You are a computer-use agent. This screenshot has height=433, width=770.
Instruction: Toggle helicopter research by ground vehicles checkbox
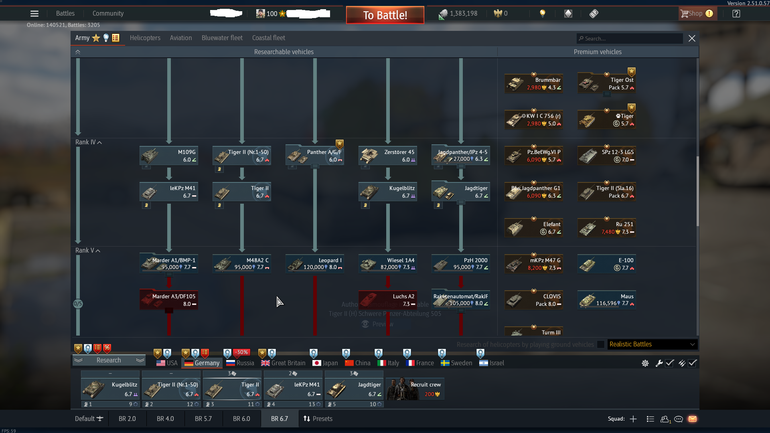coord(600,344)
